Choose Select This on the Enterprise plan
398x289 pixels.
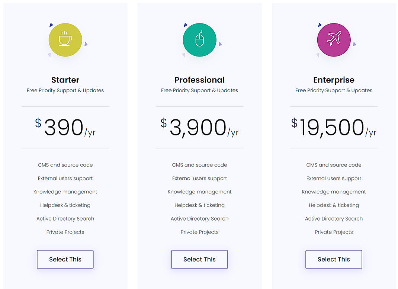pos(334,259)
